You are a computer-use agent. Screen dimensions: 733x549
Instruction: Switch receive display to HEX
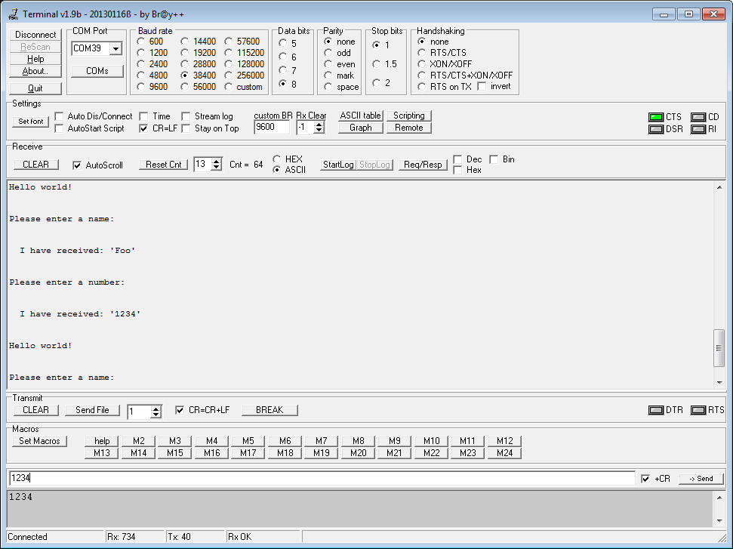point(277,159)
